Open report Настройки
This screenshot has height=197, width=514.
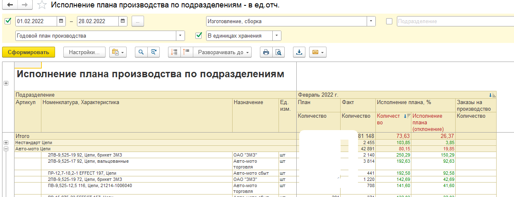[x=84, y=52]
